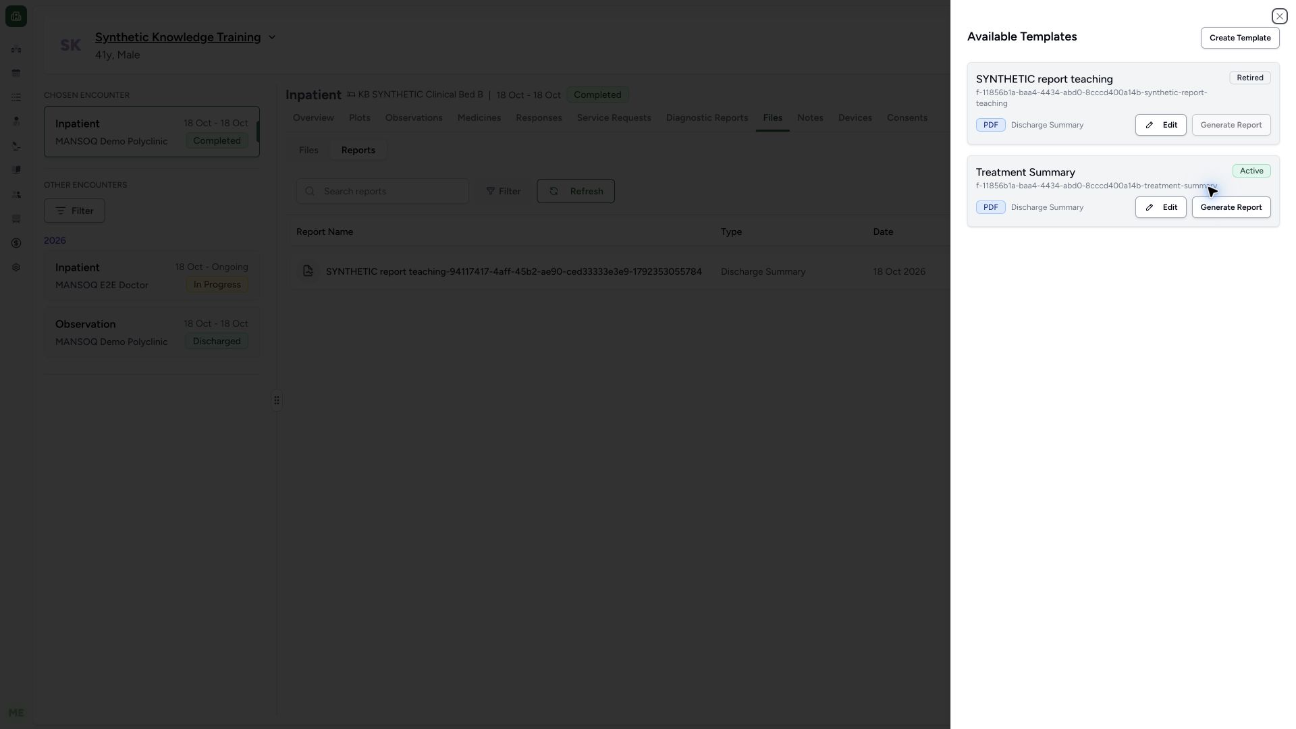
Task: Select the Completed Inpatient chosen encounter
Action: point(152,132)
